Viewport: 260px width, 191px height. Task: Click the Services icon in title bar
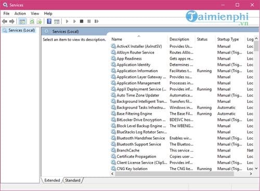coord(5,5)
